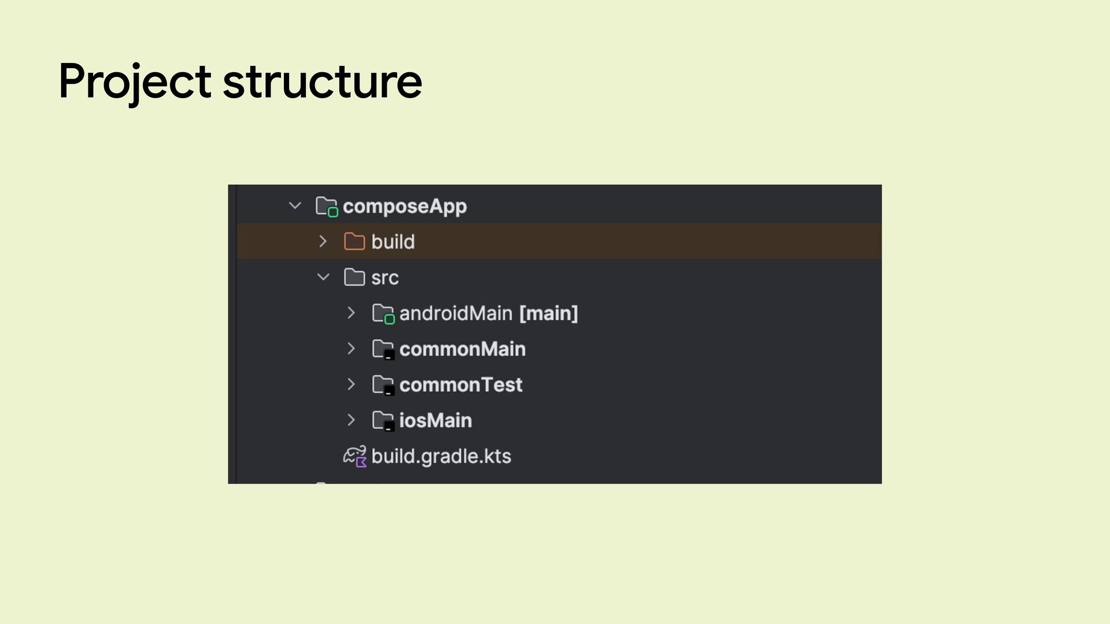Click the Project structure slide title

click(x=240, y=81)
